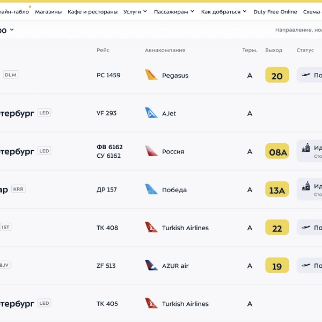
Task: Expand the Услуги dropdown menu
Action: [135, 12]
